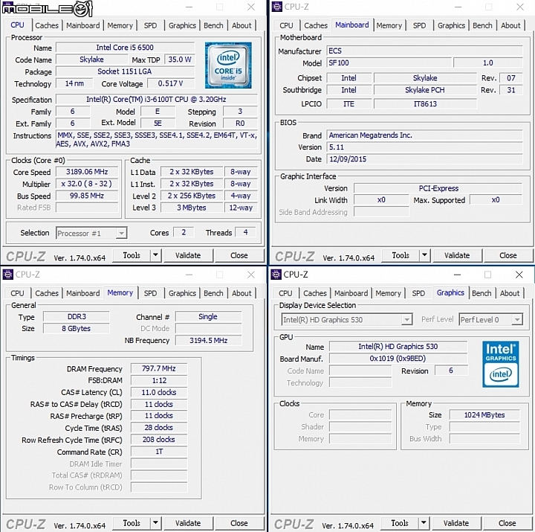This screenshot has height=532, width=535.
Task: Click BIOS Date value 12/09/2015
Action: [x=424, y=159]
